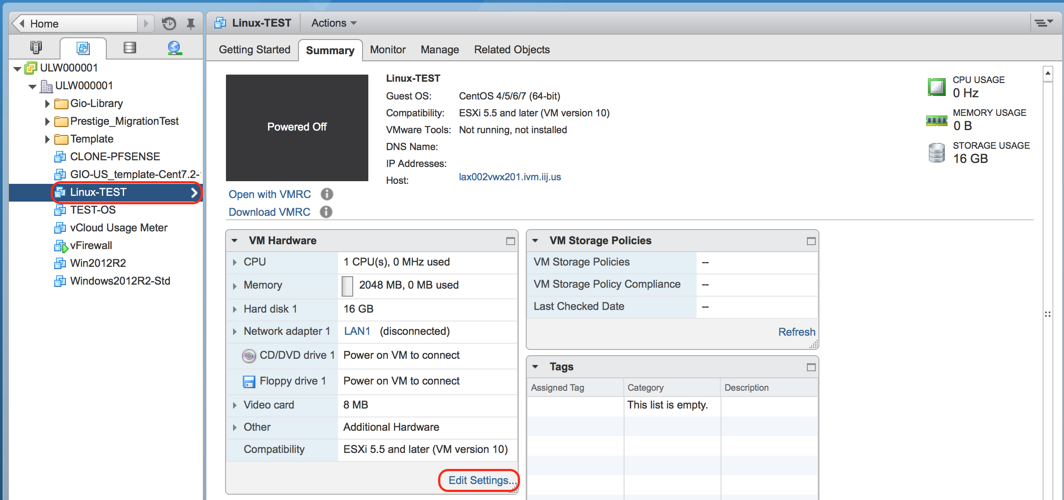
Task: Maximize the VM Storage Policies panel
Action: click(x=811, y=241)
